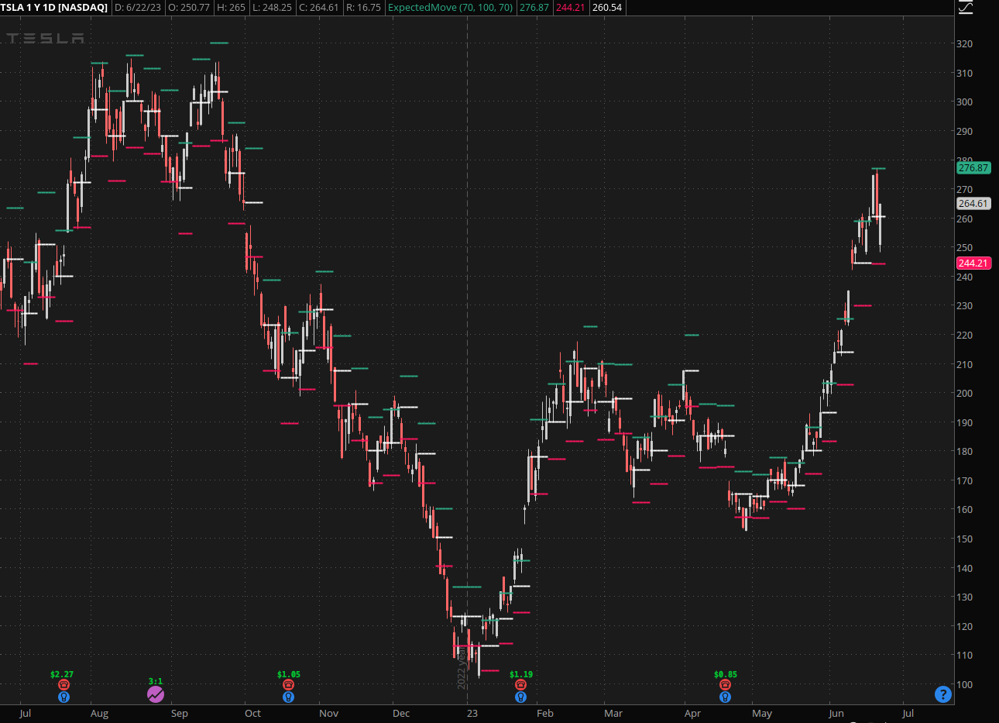Click the red earnings phone icon under $1.19
The image size is (999, 723).
[520, 685]
